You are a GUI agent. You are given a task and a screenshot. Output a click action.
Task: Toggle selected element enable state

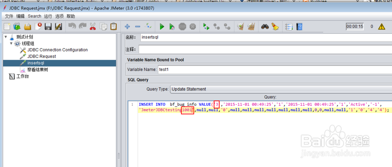point(148,26)
